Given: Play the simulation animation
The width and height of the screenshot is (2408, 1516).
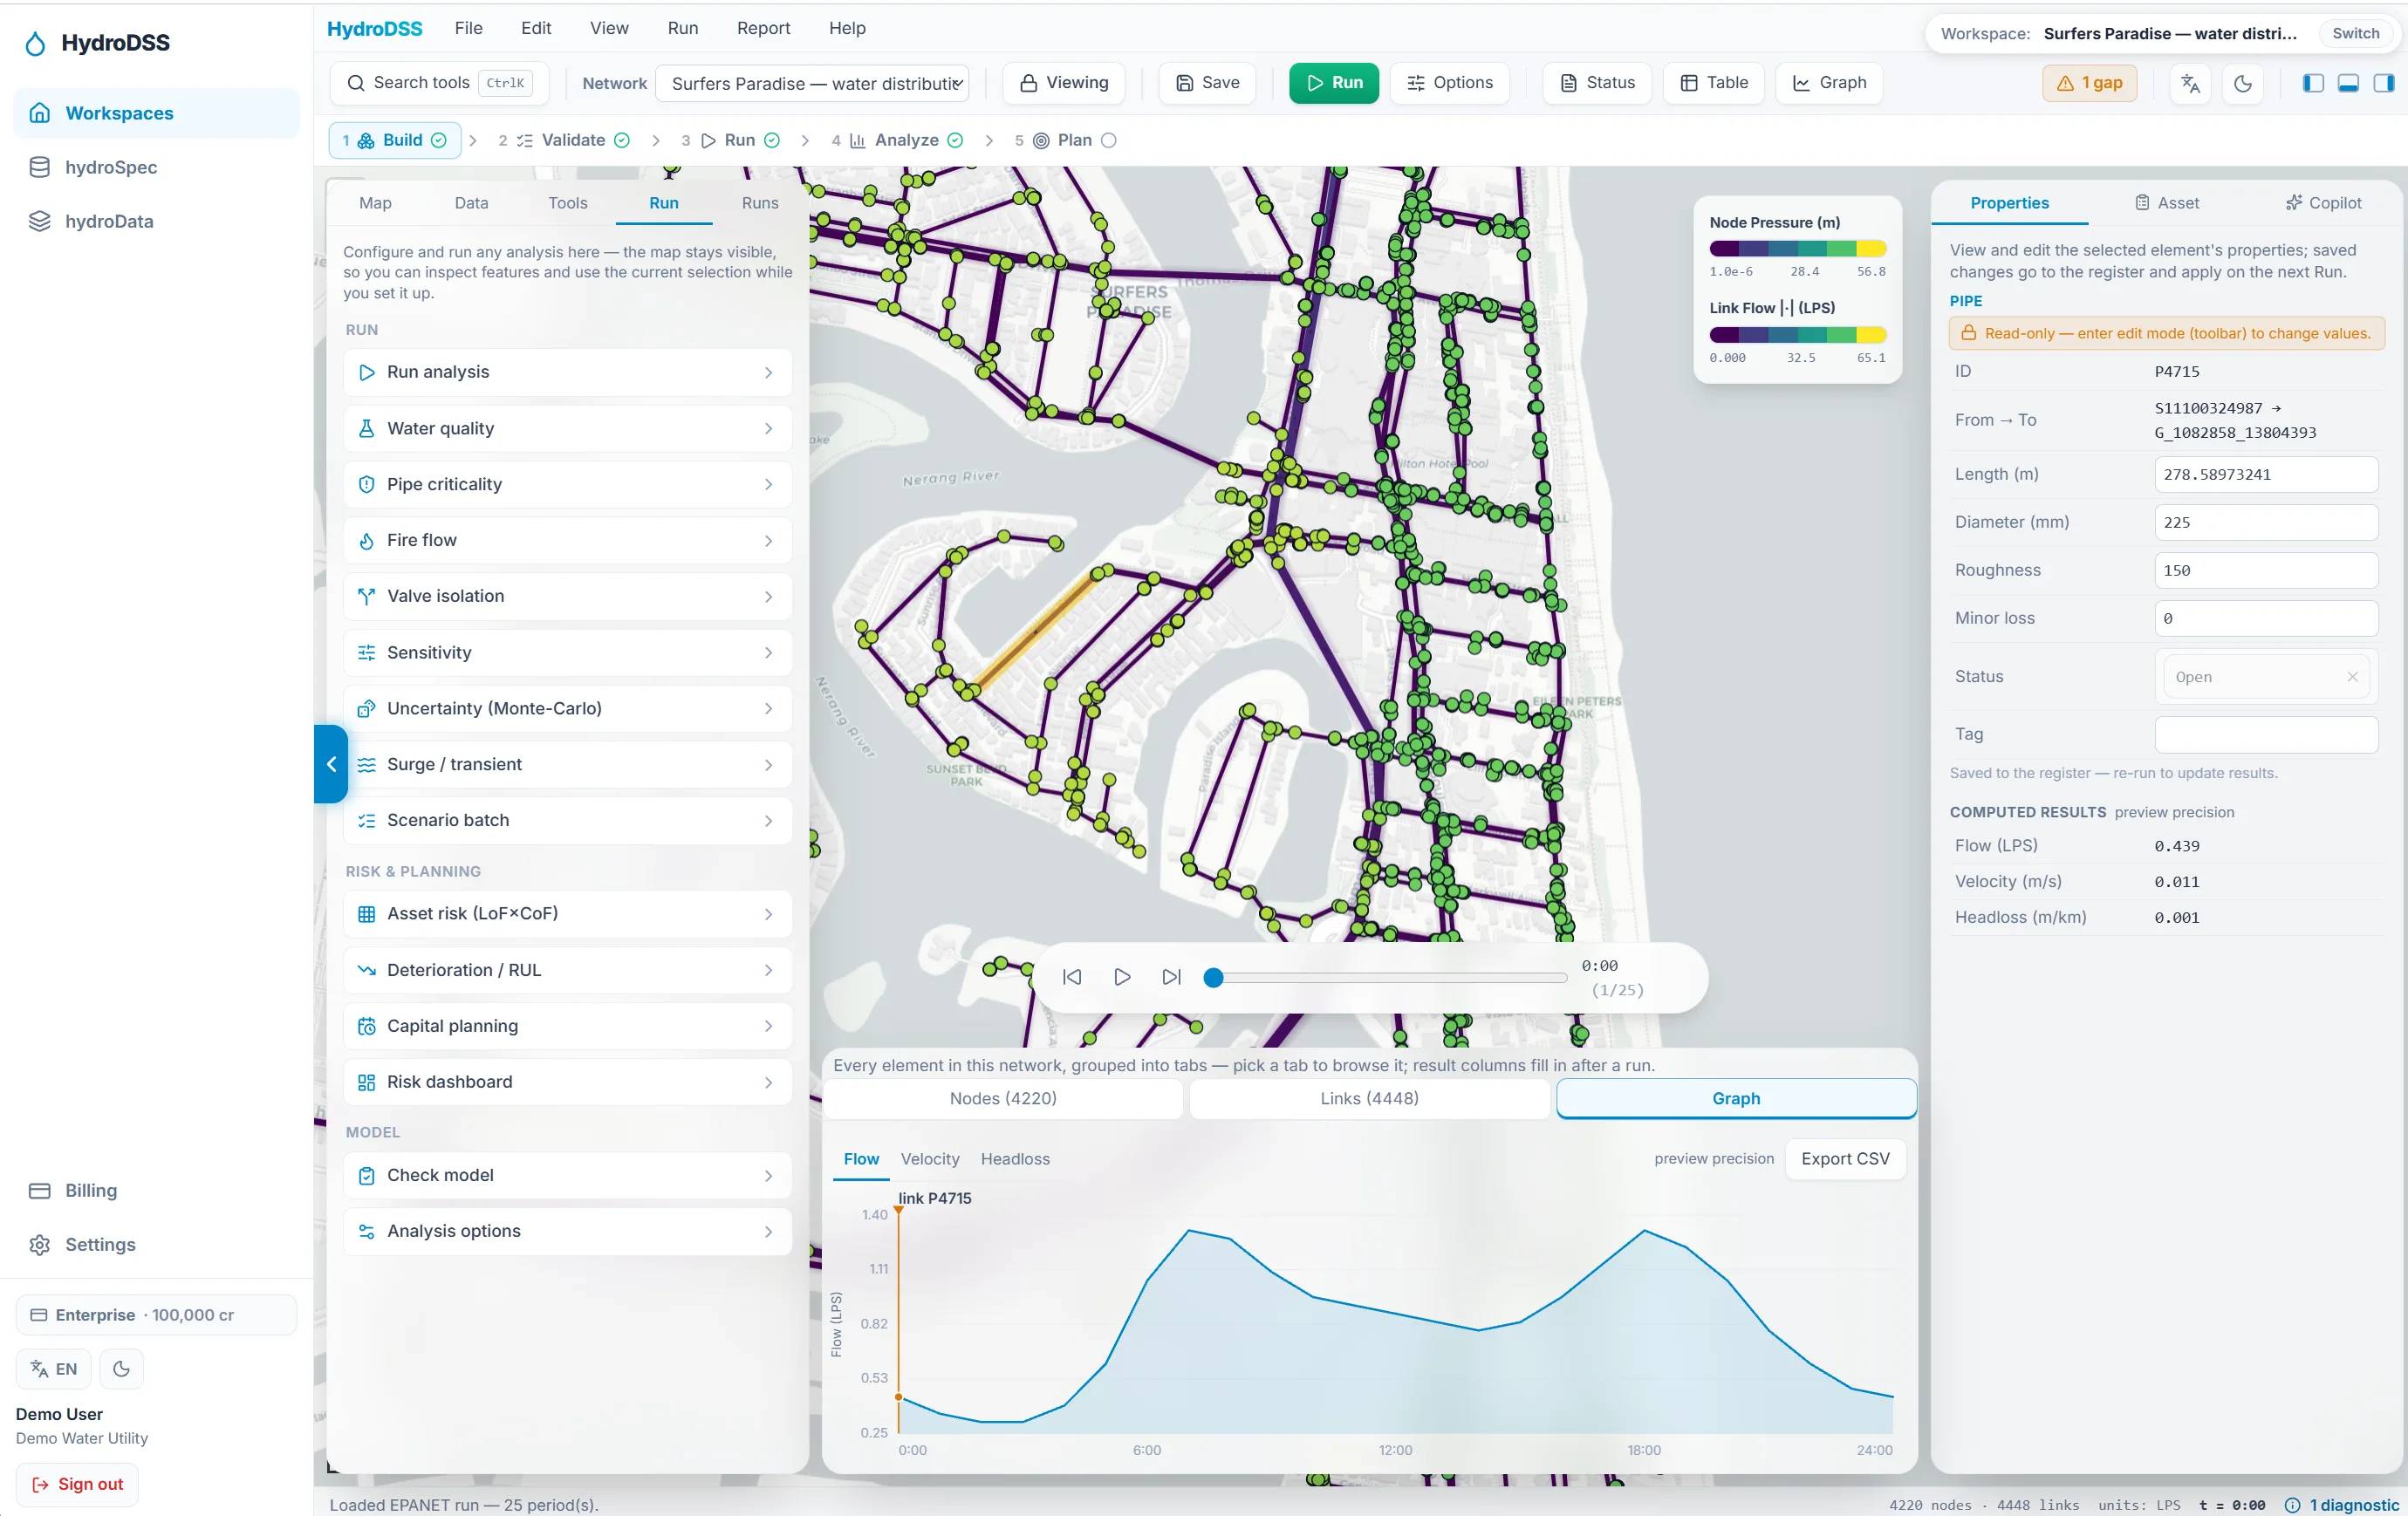Looking at the screenshot, I should (1122, 977).
